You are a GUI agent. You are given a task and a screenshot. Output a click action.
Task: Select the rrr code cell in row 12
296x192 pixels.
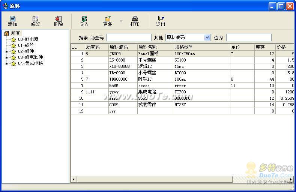[123, 111]
